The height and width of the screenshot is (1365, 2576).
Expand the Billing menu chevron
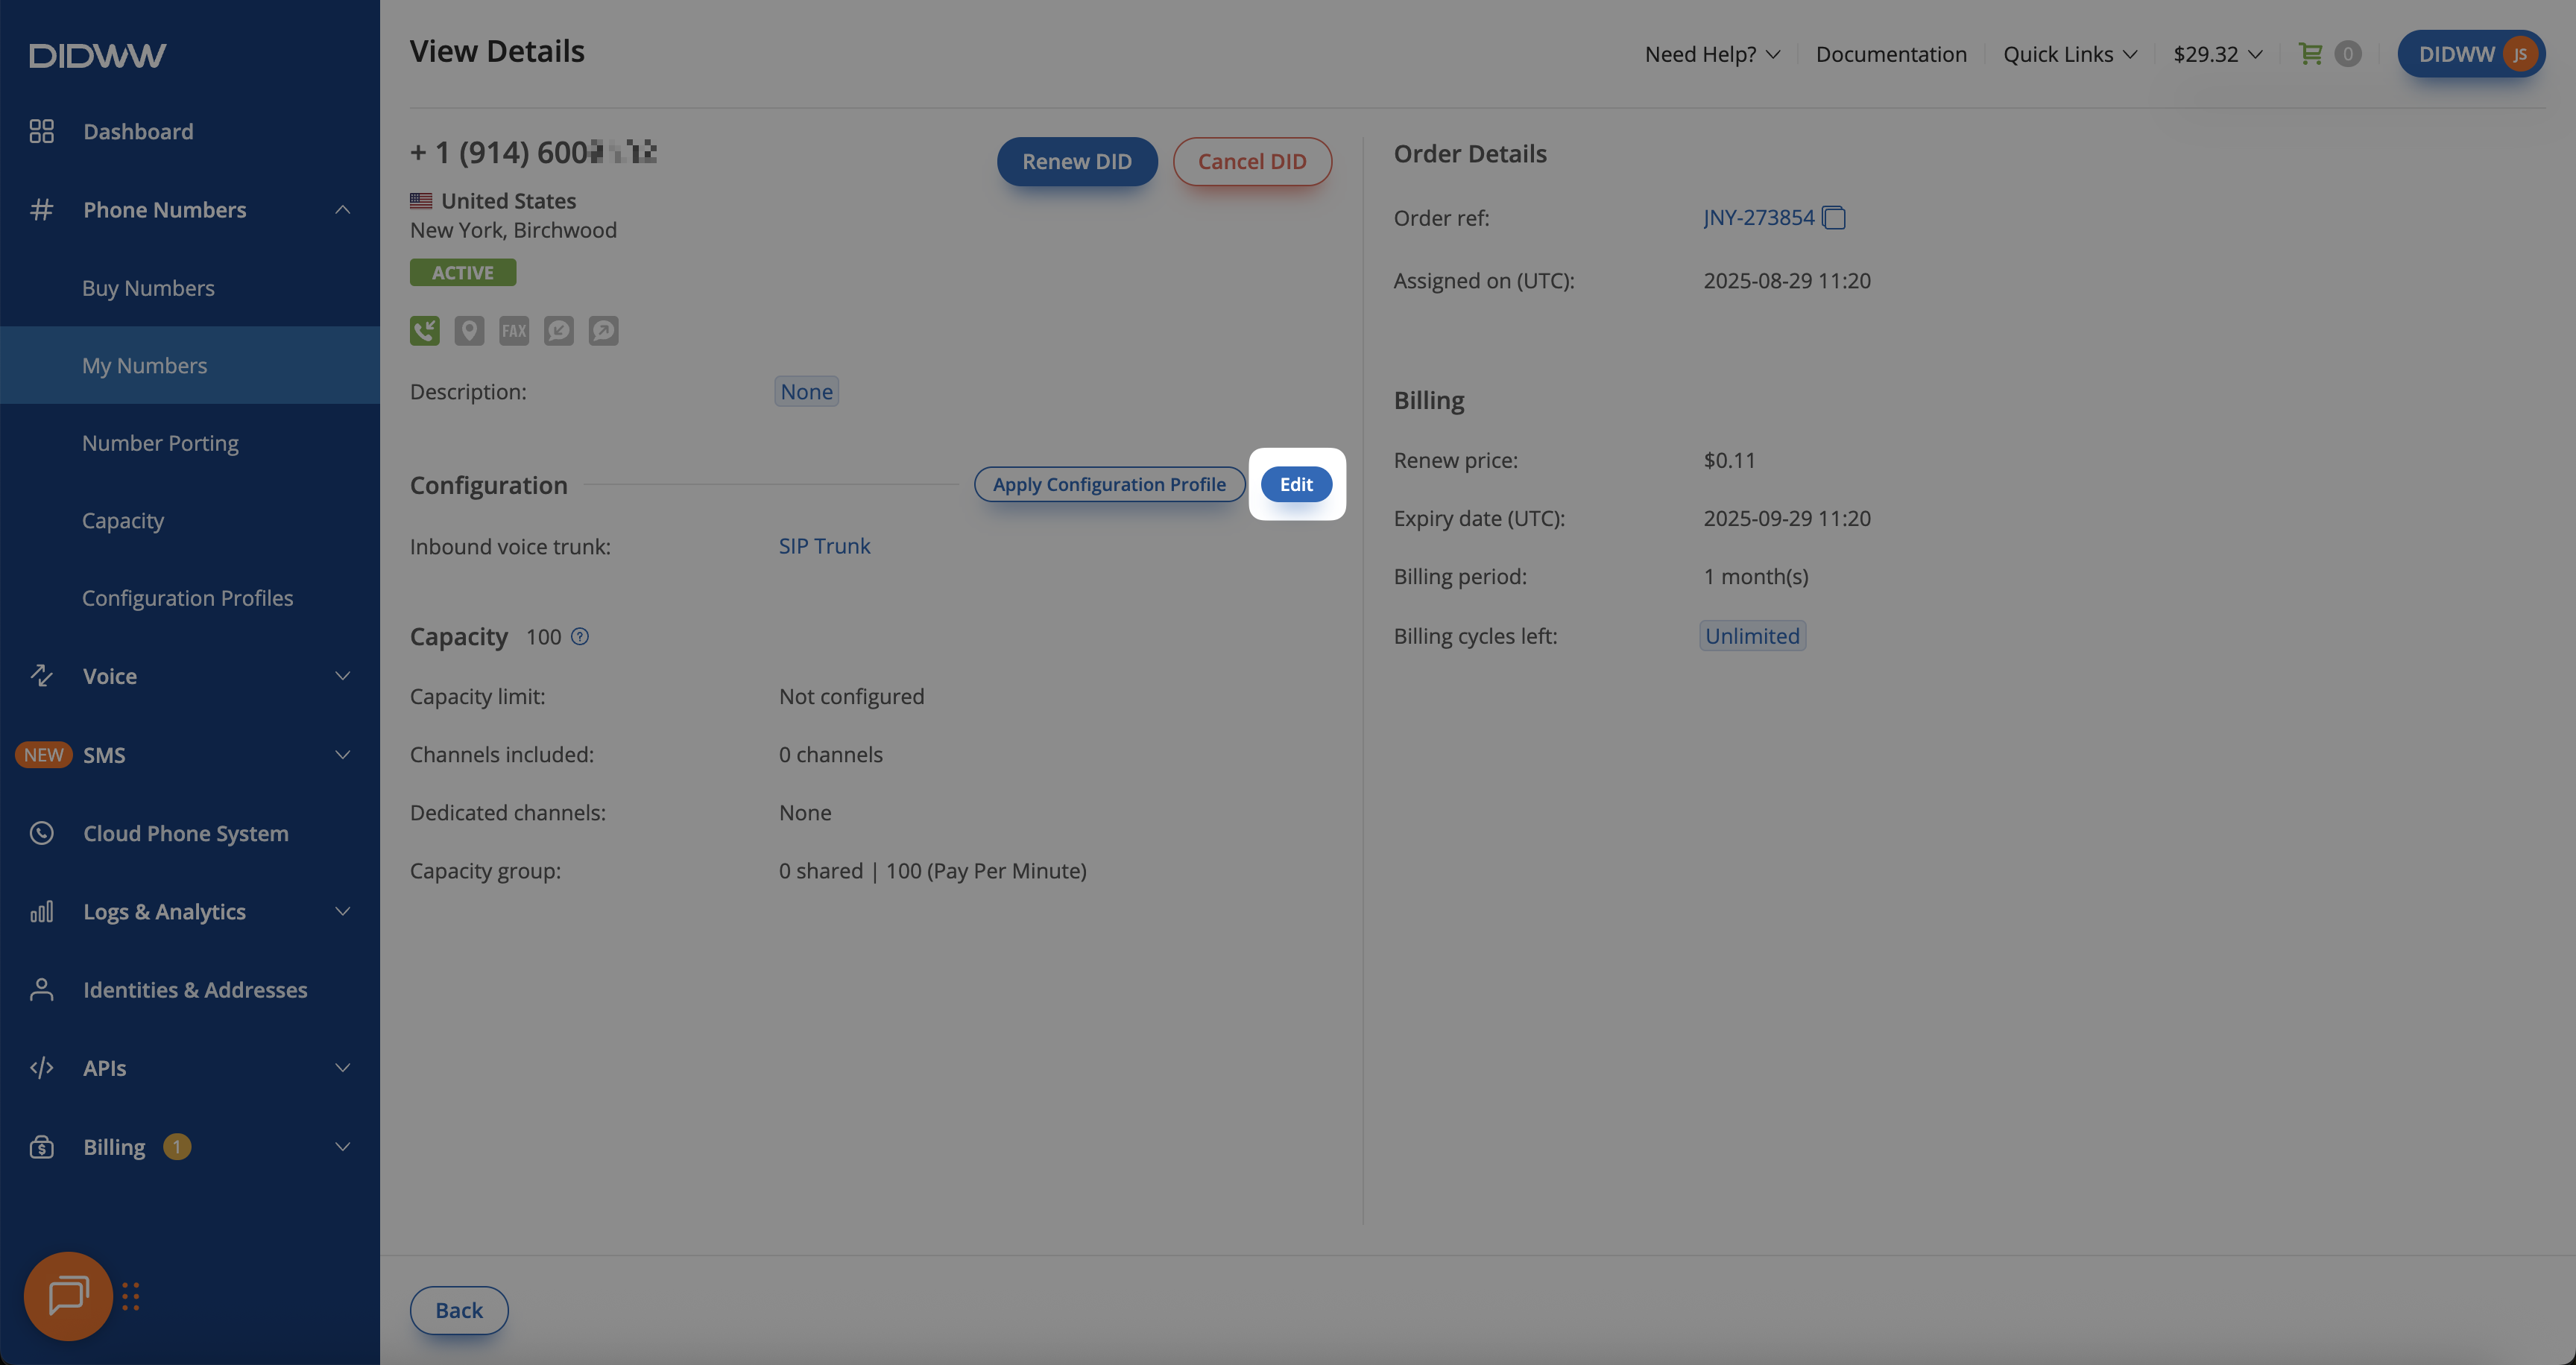[342, 1146]
